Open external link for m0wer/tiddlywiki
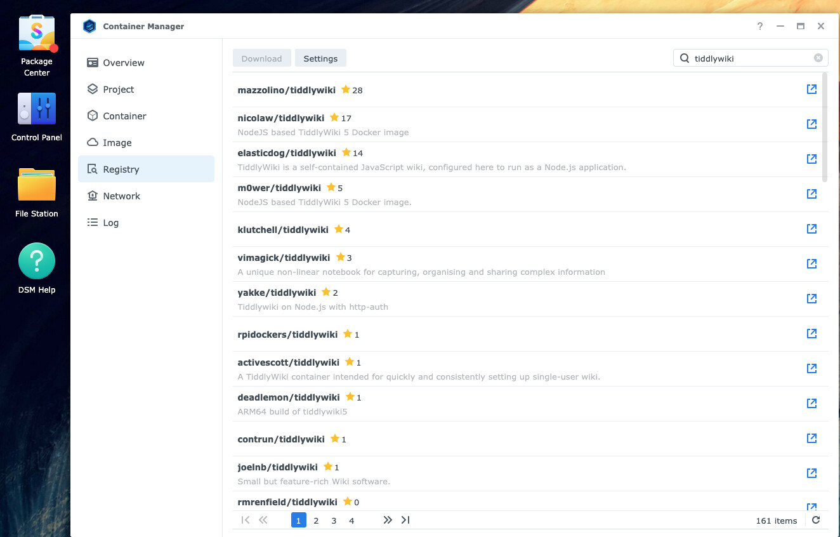This screenshot has height=537, width=840. tap(811, 194)
